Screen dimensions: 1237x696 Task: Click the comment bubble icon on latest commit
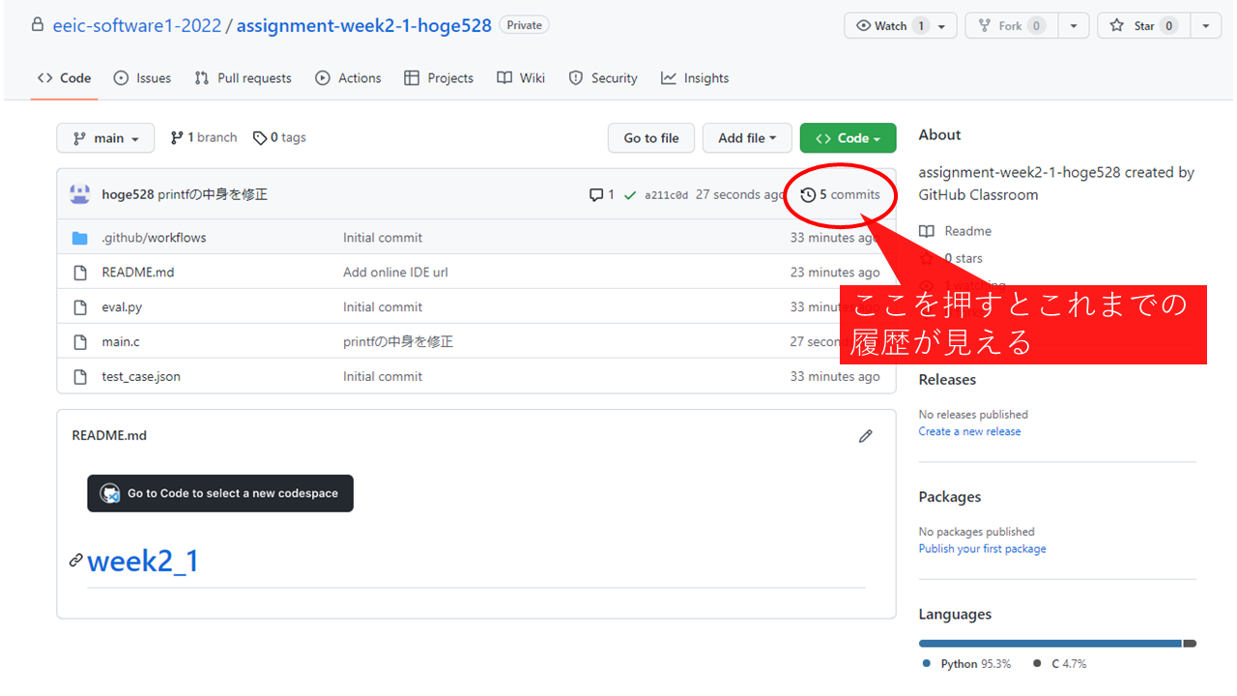coord(596,195)
